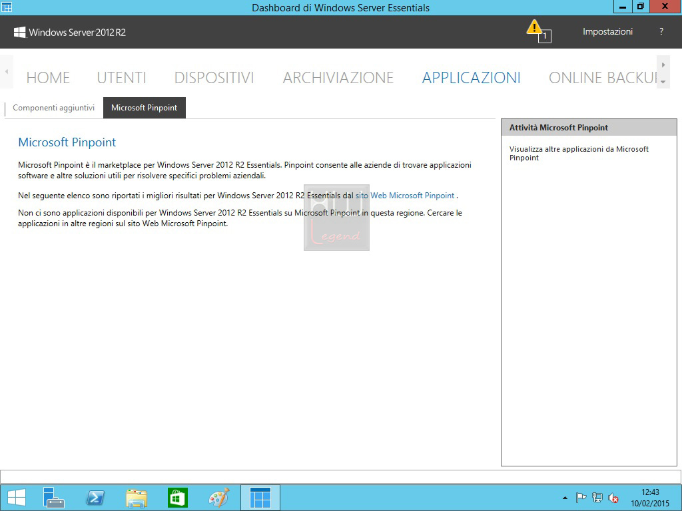682x511 pixels.
Task: Click Visualizza altre applicazioni da Microsoft Pinpoint
Action: click(579, 154)
